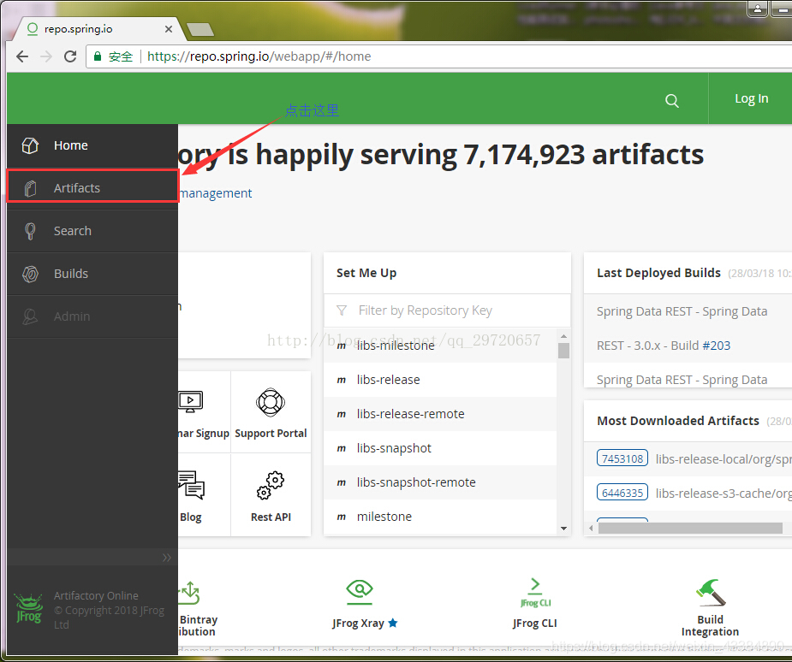This screenshot has height=662, width=792.
Task: Go back with browser back arrow
Action: click(x=22, y=56)
